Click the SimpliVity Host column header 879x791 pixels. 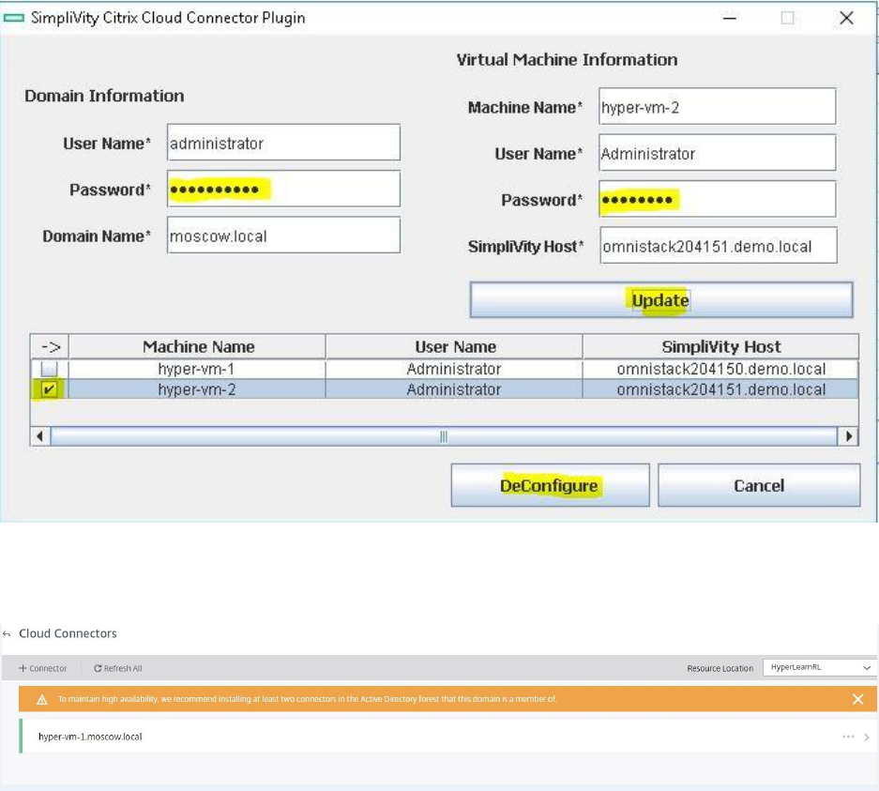pos(720,346)
